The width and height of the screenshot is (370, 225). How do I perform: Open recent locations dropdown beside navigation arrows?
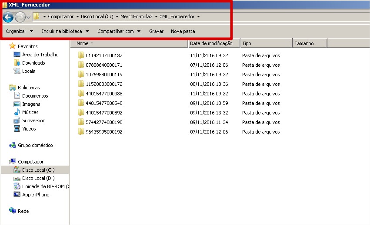(x=29, y=17)
